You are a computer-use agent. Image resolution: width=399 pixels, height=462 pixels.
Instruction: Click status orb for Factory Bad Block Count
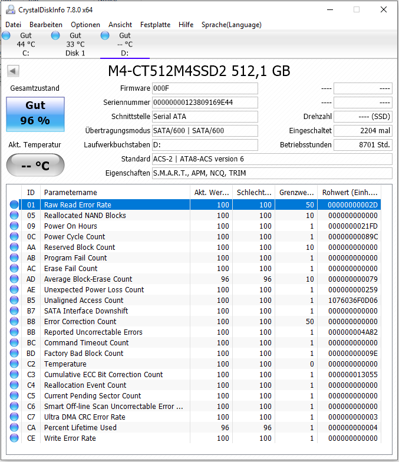[x=14, y=354]
